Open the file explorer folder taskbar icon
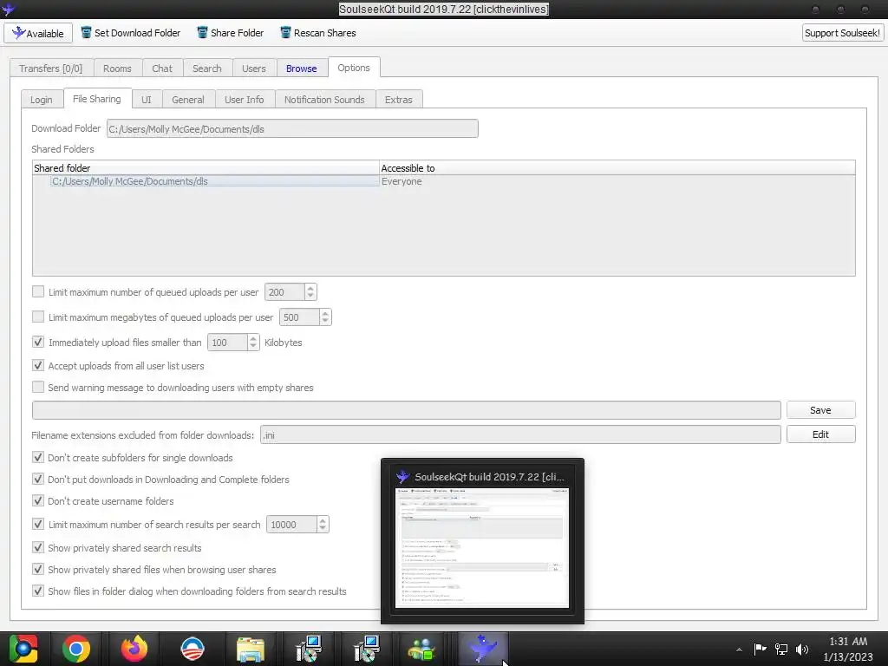 tap(251, 650)
